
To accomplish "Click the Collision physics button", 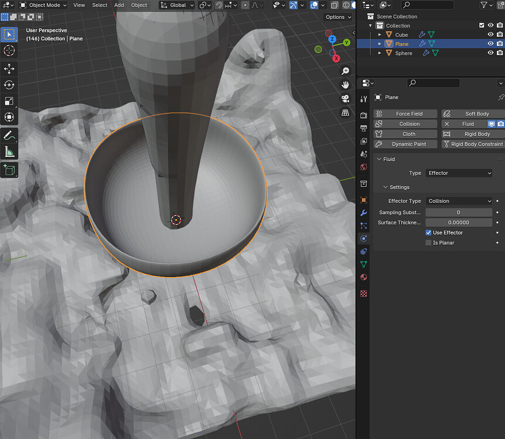I will point(405,124).
